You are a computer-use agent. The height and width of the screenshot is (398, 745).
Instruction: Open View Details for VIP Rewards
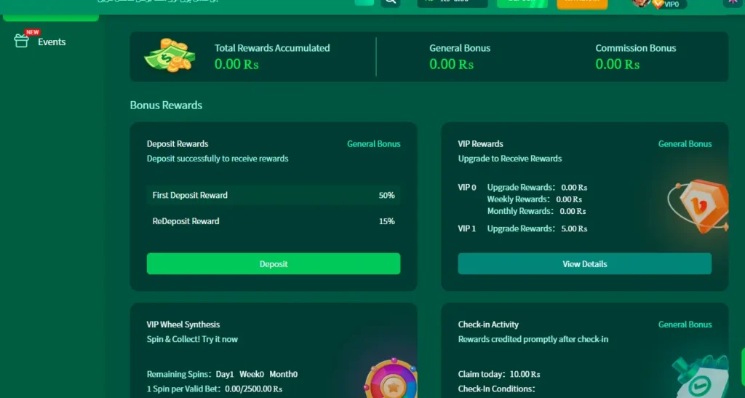584,263
